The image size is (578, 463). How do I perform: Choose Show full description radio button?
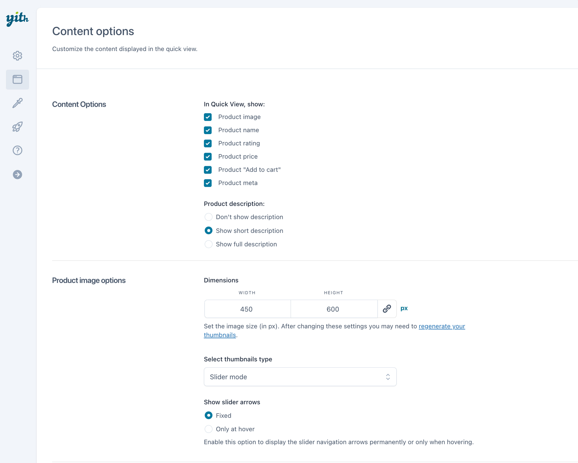click(208, 244)
